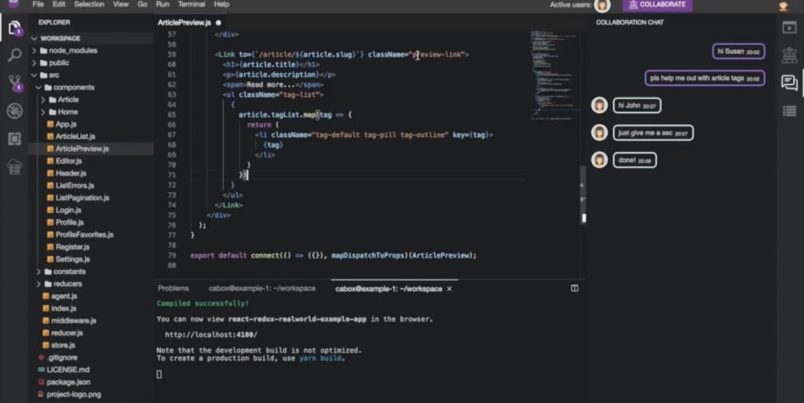Close the active cabox terminal tab
This screenshot has width=804, height=403.
tap(450, 289)
